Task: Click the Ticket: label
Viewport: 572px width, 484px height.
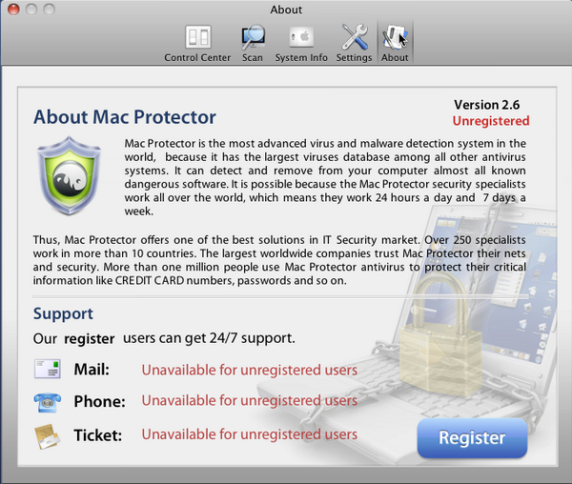Action: (98, 435)
